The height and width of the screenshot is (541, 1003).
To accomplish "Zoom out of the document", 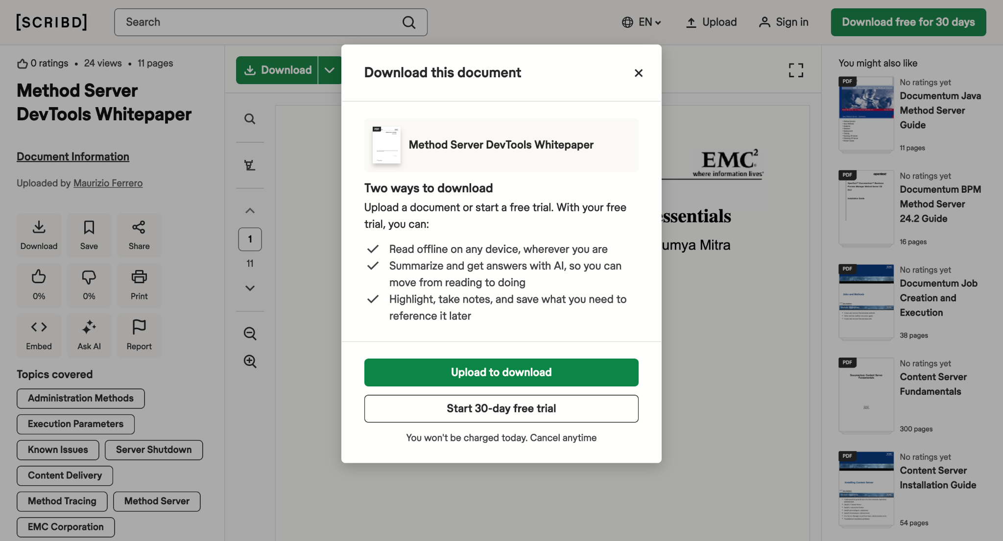I will coord(250,334).
